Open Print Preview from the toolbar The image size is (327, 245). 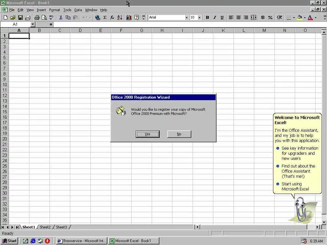pos(44,18)
